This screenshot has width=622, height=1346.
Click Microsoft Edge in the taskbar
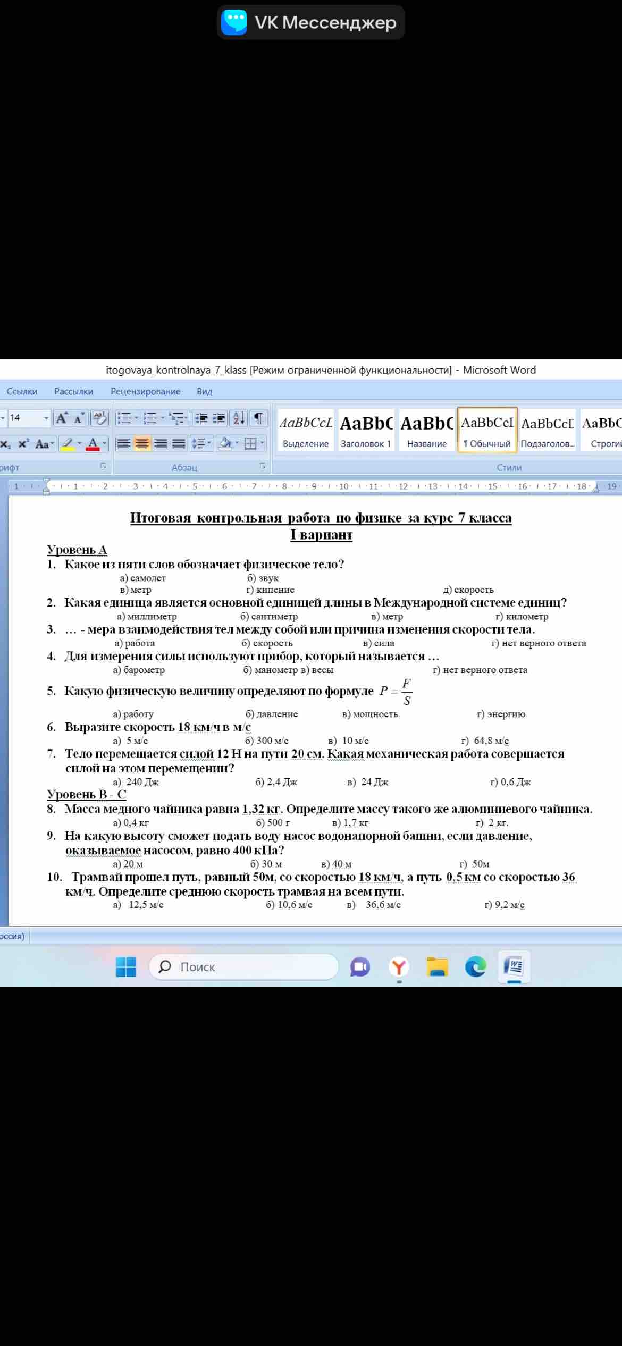click(x=475, y=966)
